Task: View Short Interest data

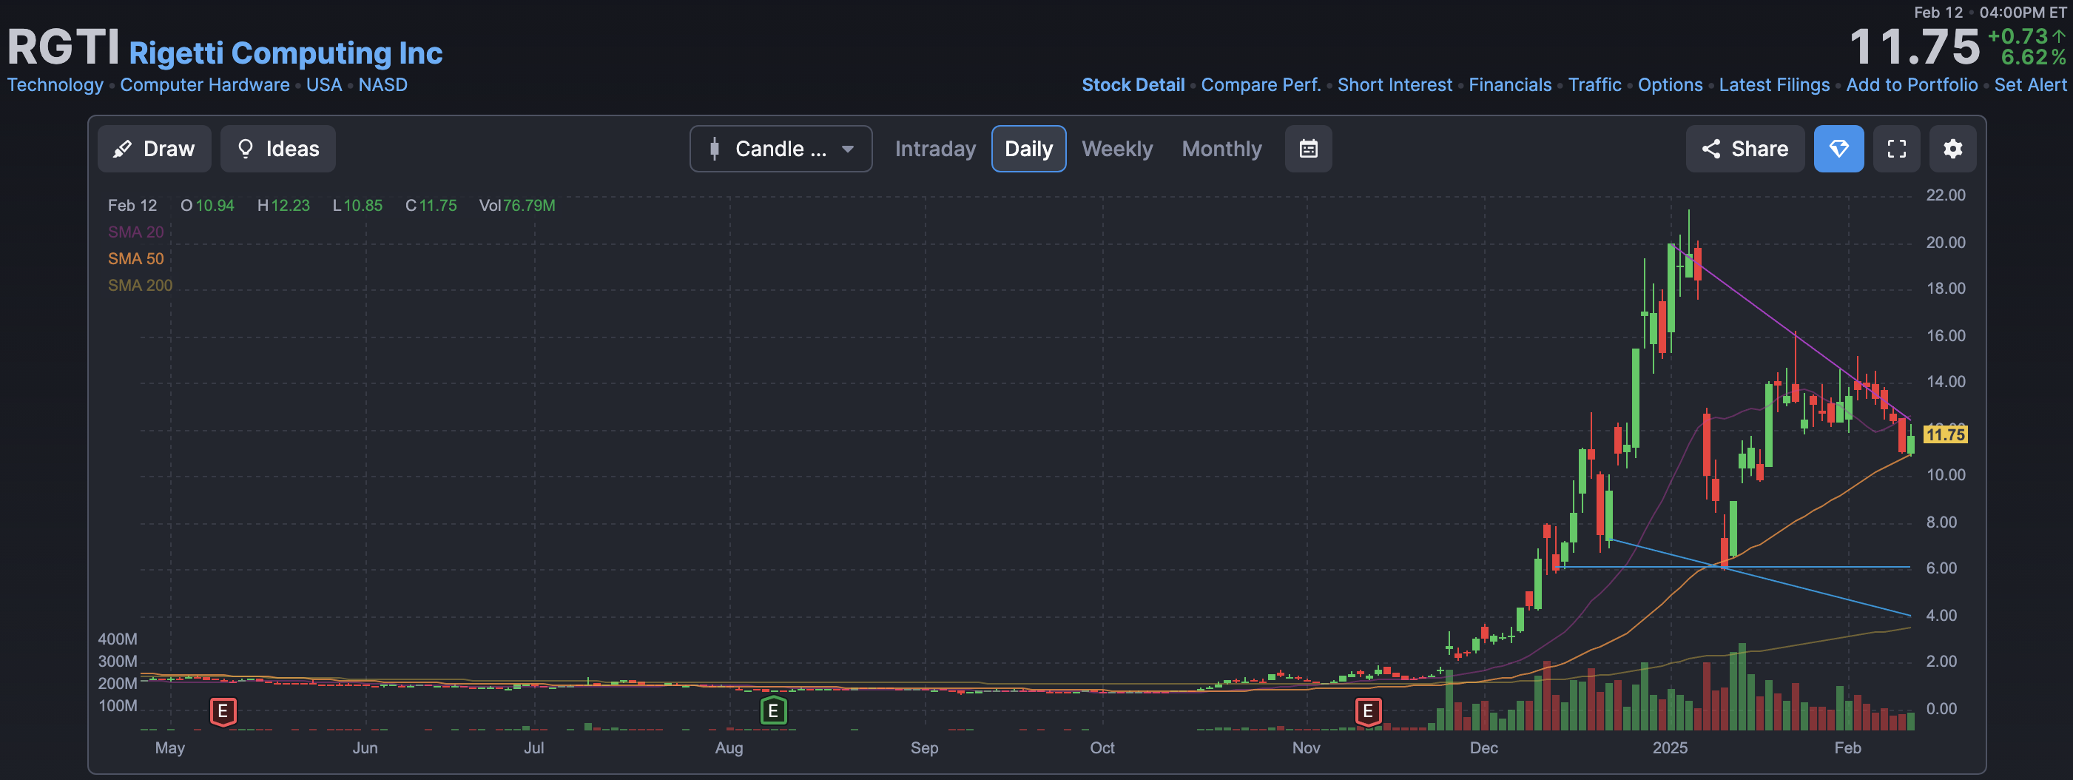Action: 1395,85
